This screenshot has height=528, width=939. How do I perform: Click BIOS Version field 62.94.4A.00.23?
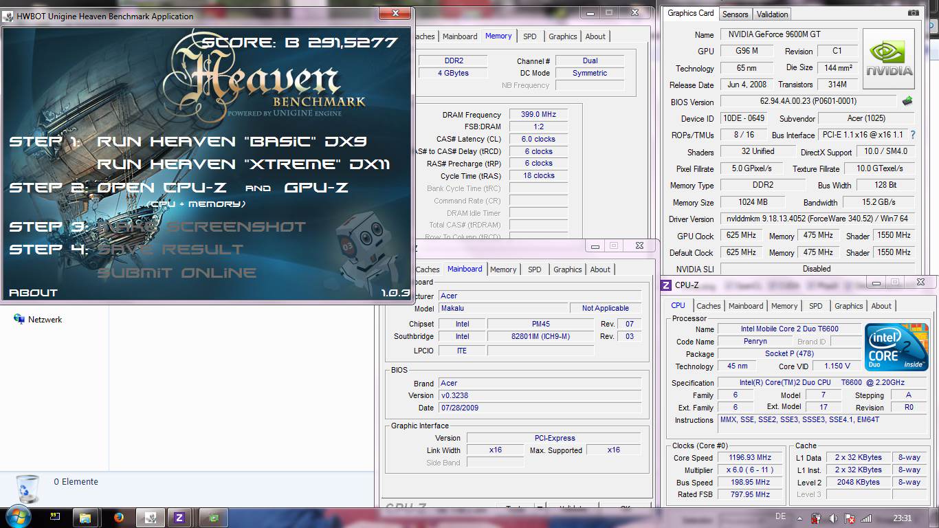(x=808, y=101)
